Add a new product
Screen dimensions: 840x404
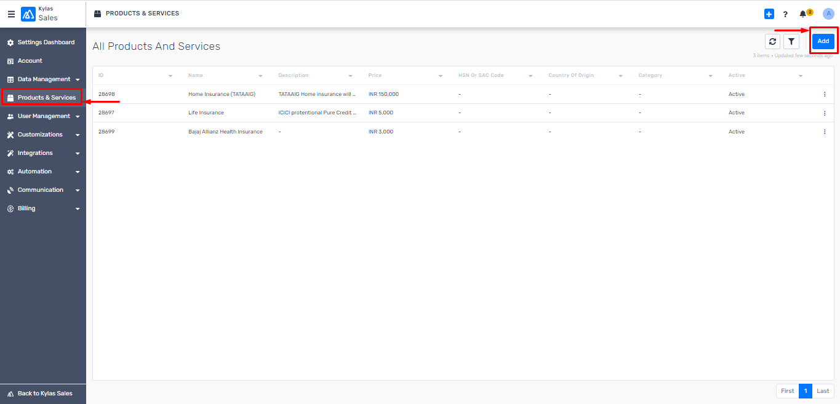(823, 41)
